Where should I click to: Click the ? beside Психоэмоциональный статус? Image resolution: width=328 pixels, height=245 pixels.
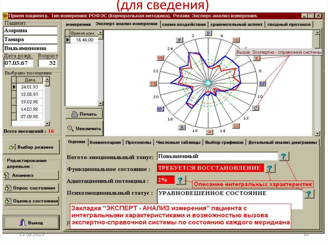(x=308, y=194)
